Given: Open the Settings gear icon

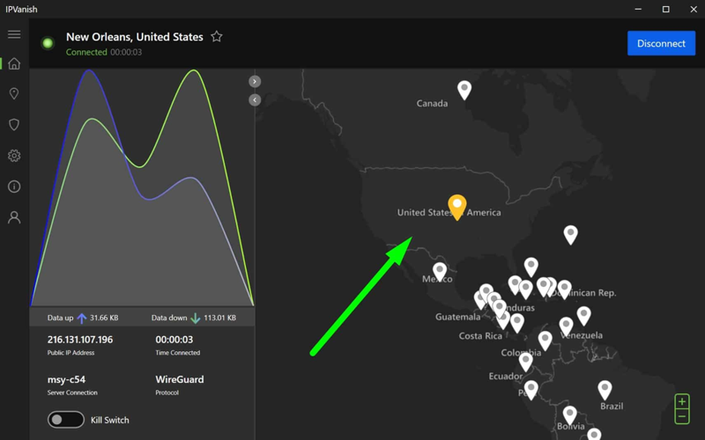Looking at the screenshot, I should 14,156.
